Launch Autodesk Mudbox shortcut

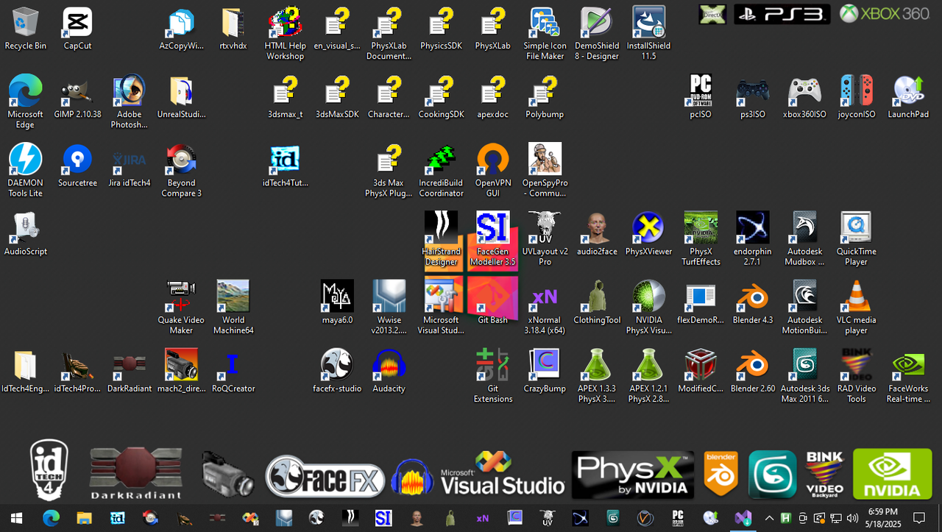coord(804,239)
